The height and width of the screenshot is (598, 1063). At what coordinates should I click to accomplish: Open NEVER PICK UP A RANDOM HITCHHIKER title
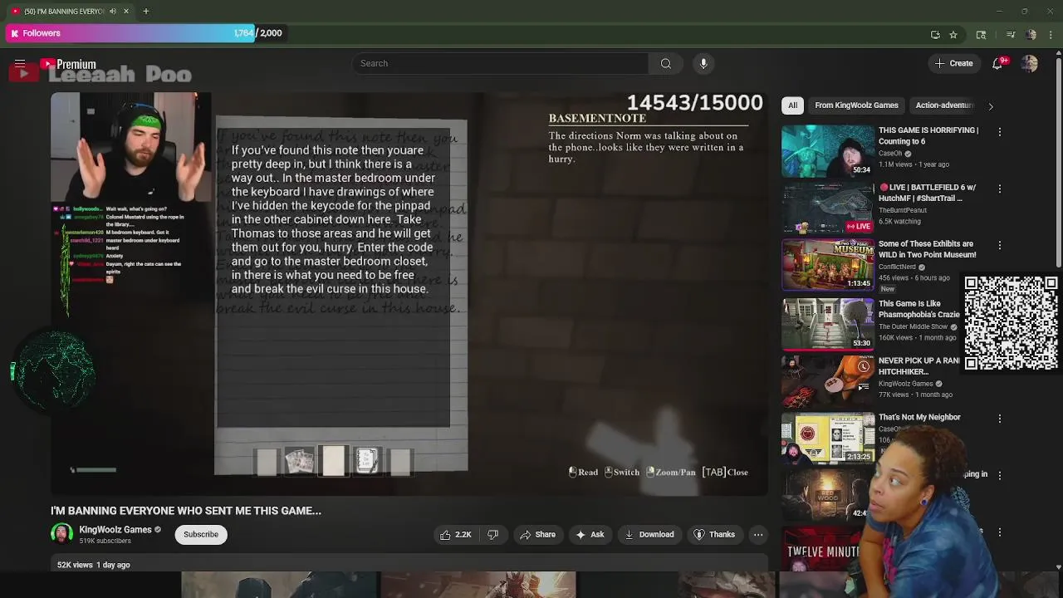click(919, 366)
